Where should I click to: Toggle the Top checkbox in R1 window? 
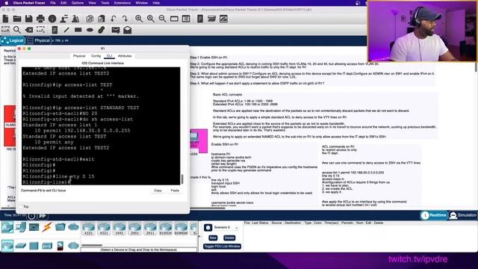coord(21,207)
